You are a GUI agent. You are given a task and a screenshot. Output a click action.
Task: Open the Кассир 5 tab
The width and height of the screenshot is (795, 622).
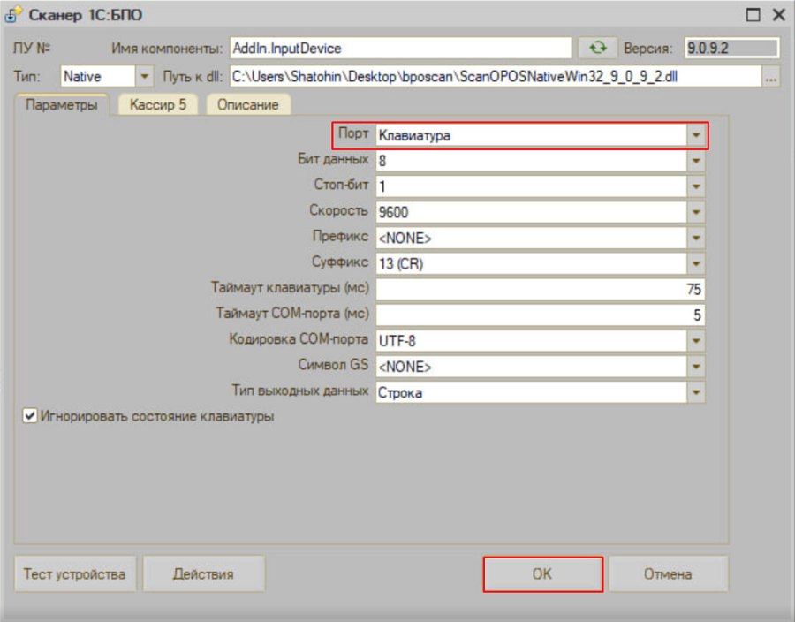pyautogui.click(x=158, y=105)
